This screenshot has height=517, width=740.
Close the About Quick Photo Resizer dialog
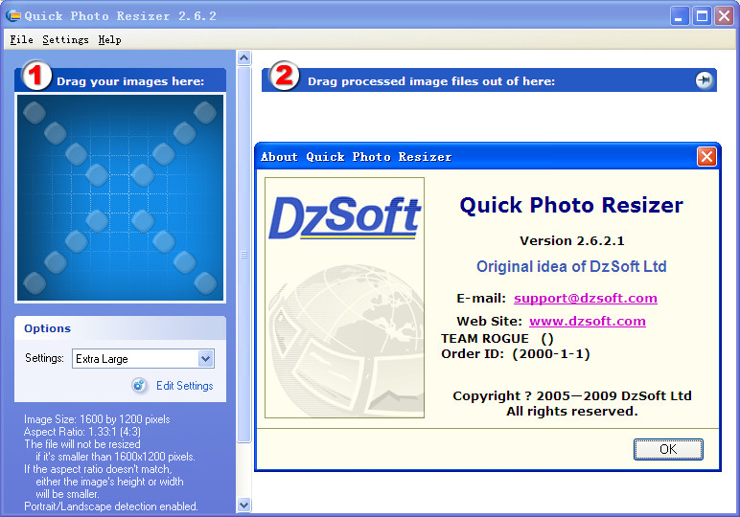click(x=706, y=156)
